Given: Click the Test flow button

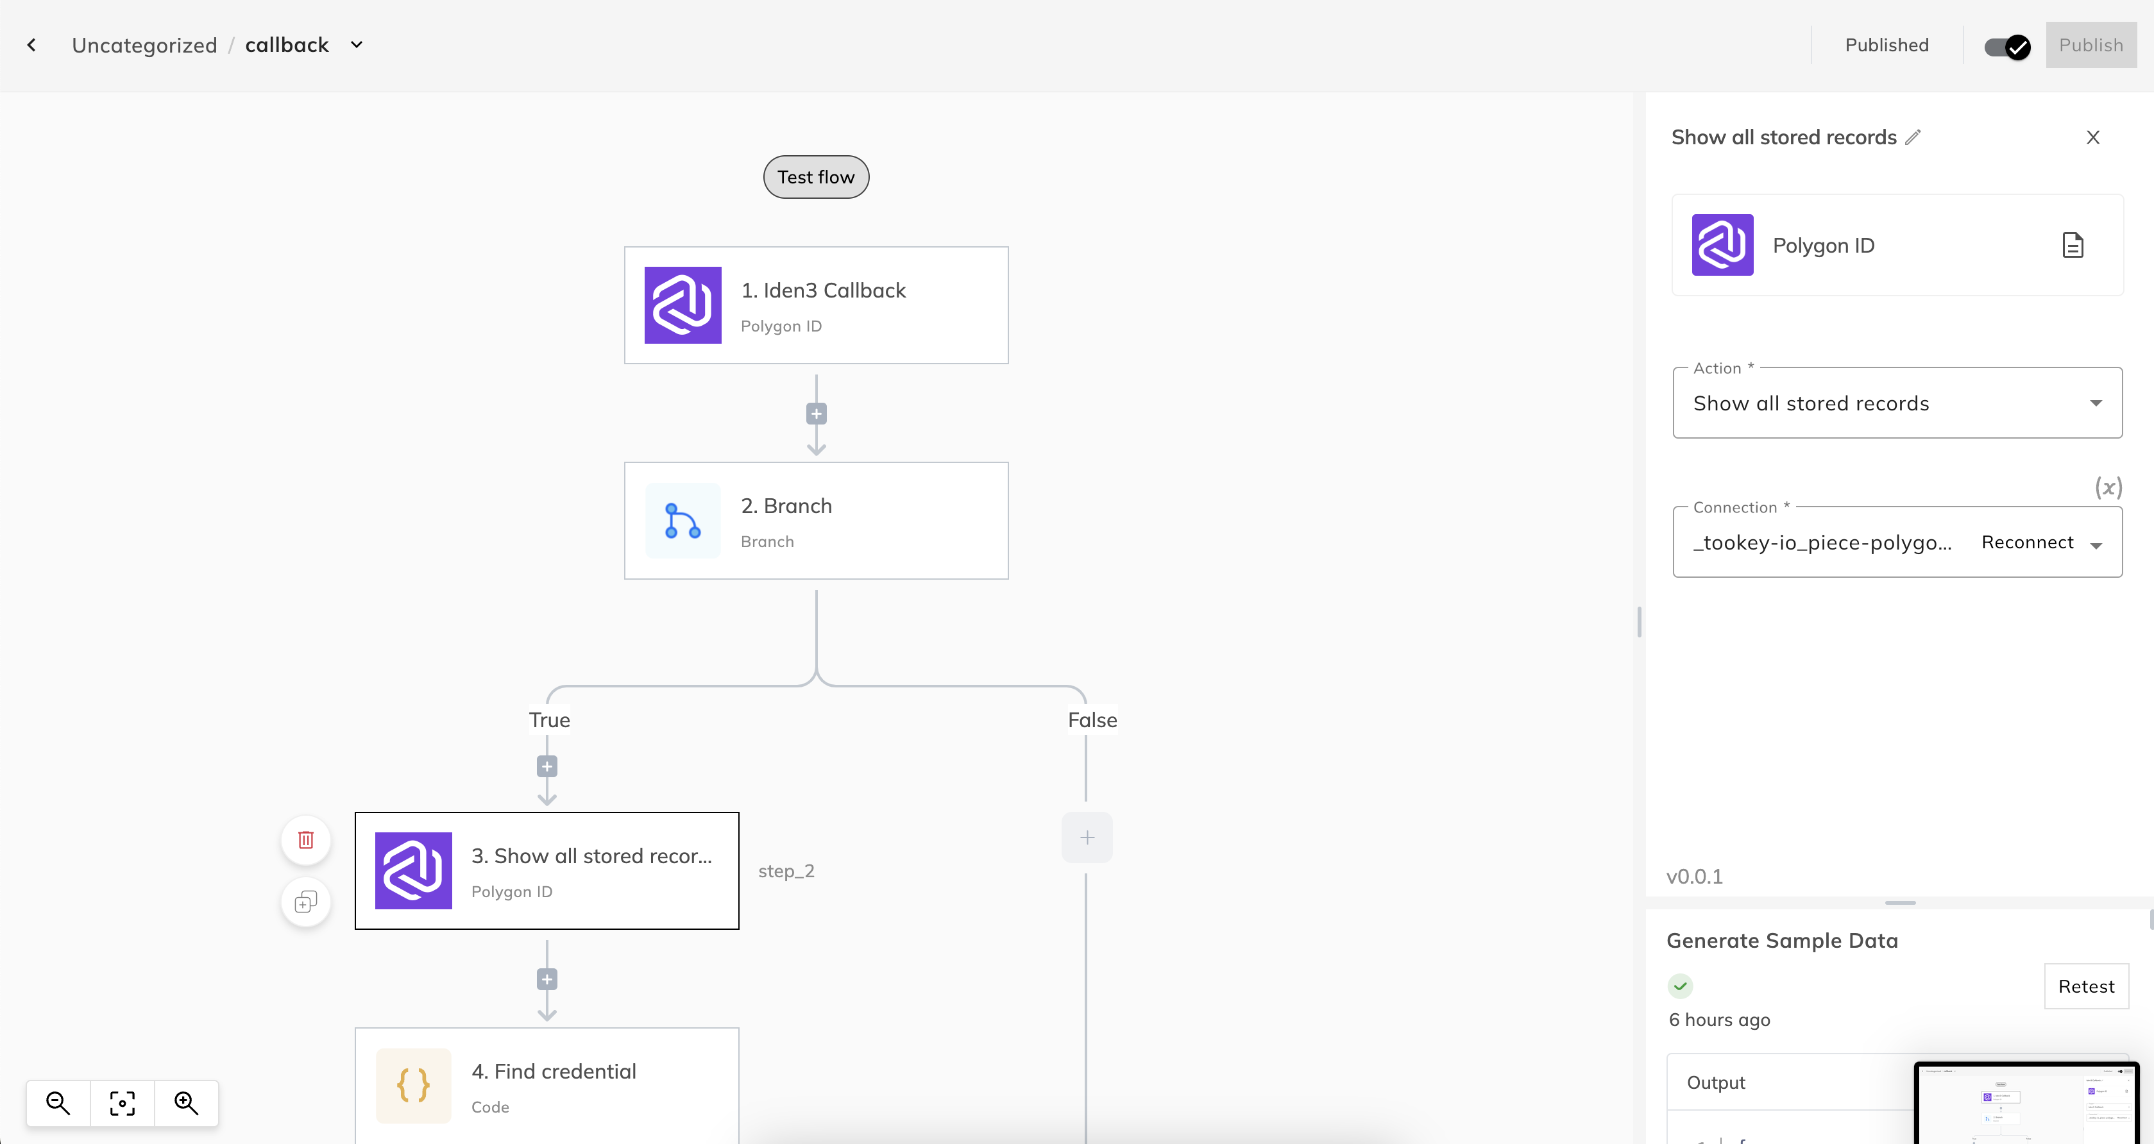Looking at the screenshot, I should click(x=815, y=177).
